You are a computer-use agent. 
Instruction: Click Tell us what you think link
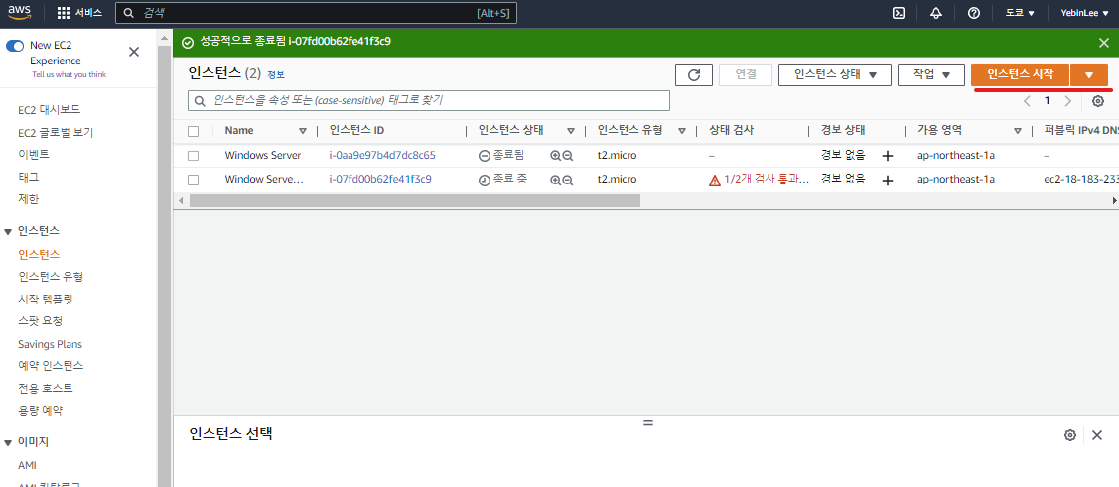pos(70,74)
